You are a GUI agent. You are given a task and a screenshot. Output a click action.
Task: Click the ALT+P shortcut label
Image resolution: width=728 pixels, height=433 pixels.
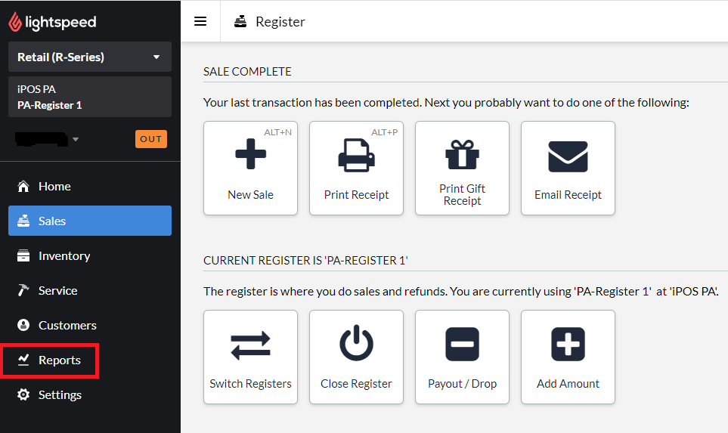[385, 132]
